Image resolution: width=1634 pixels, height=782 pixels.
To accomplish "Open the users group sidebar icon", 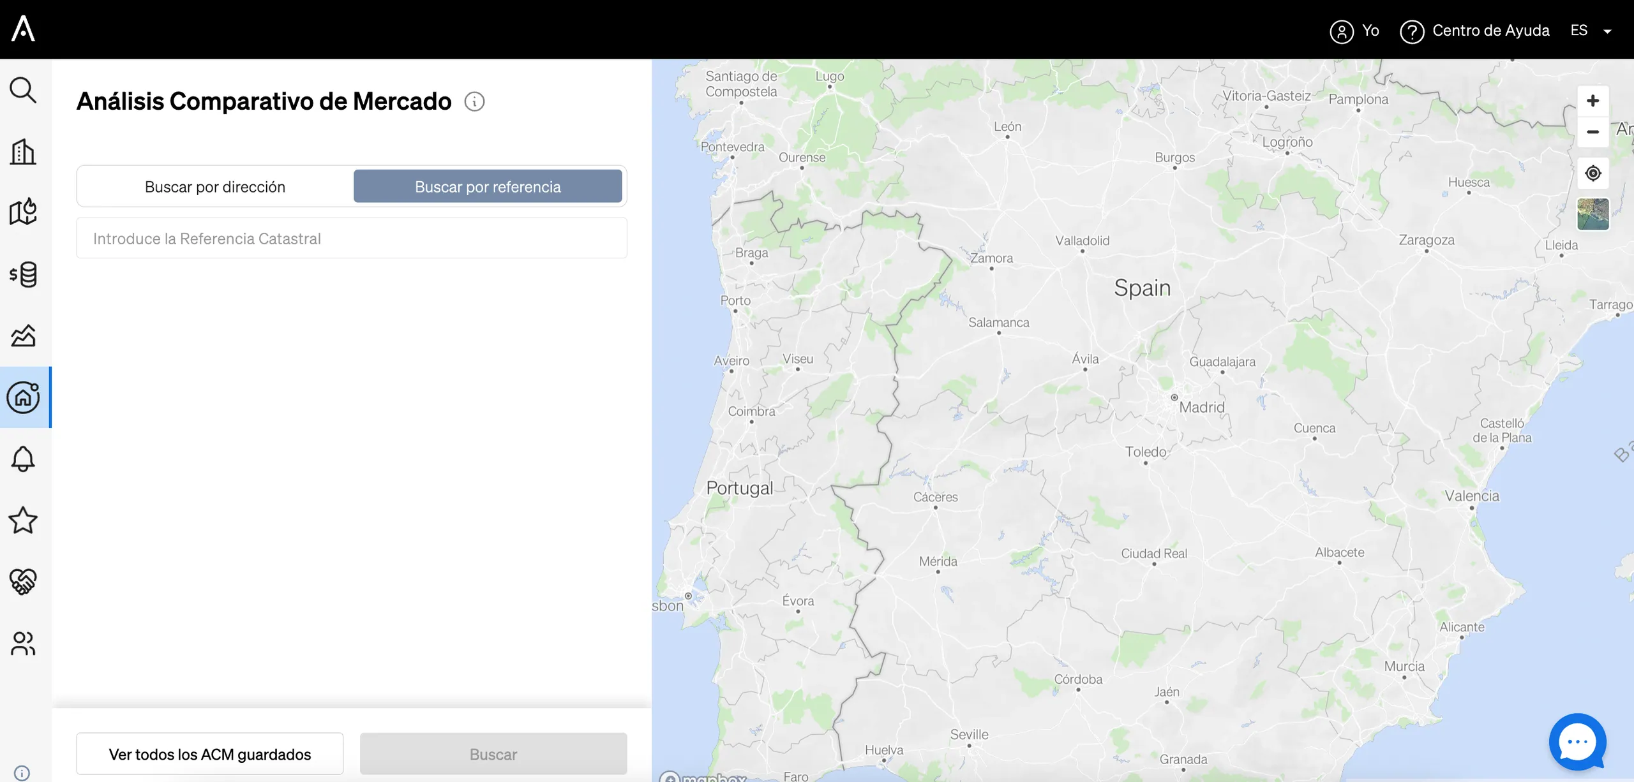I will (23, 644).
